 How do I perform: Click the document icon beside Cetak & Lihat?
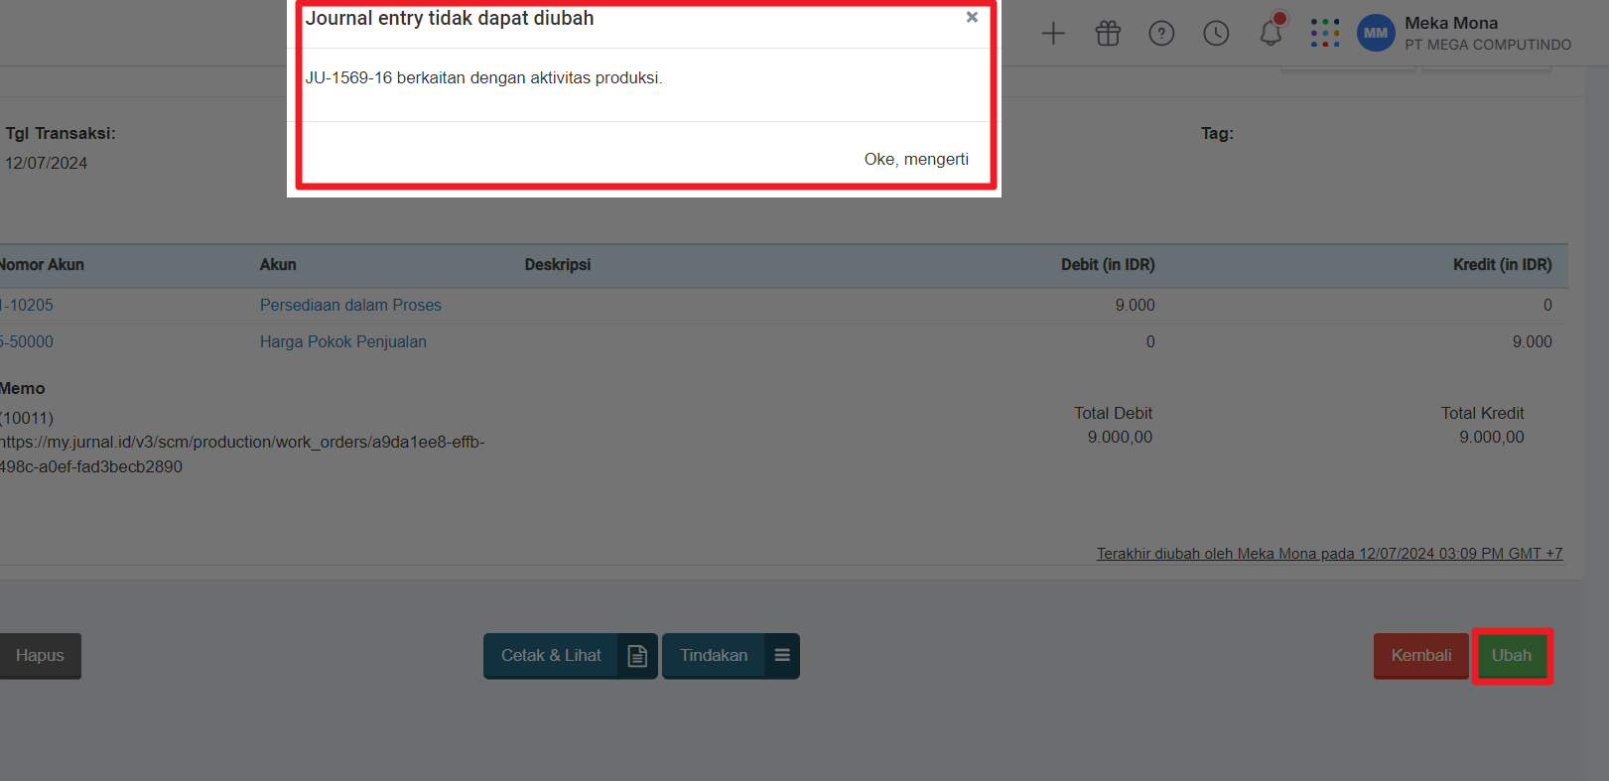pyautogui.click(x=637, y=656)
